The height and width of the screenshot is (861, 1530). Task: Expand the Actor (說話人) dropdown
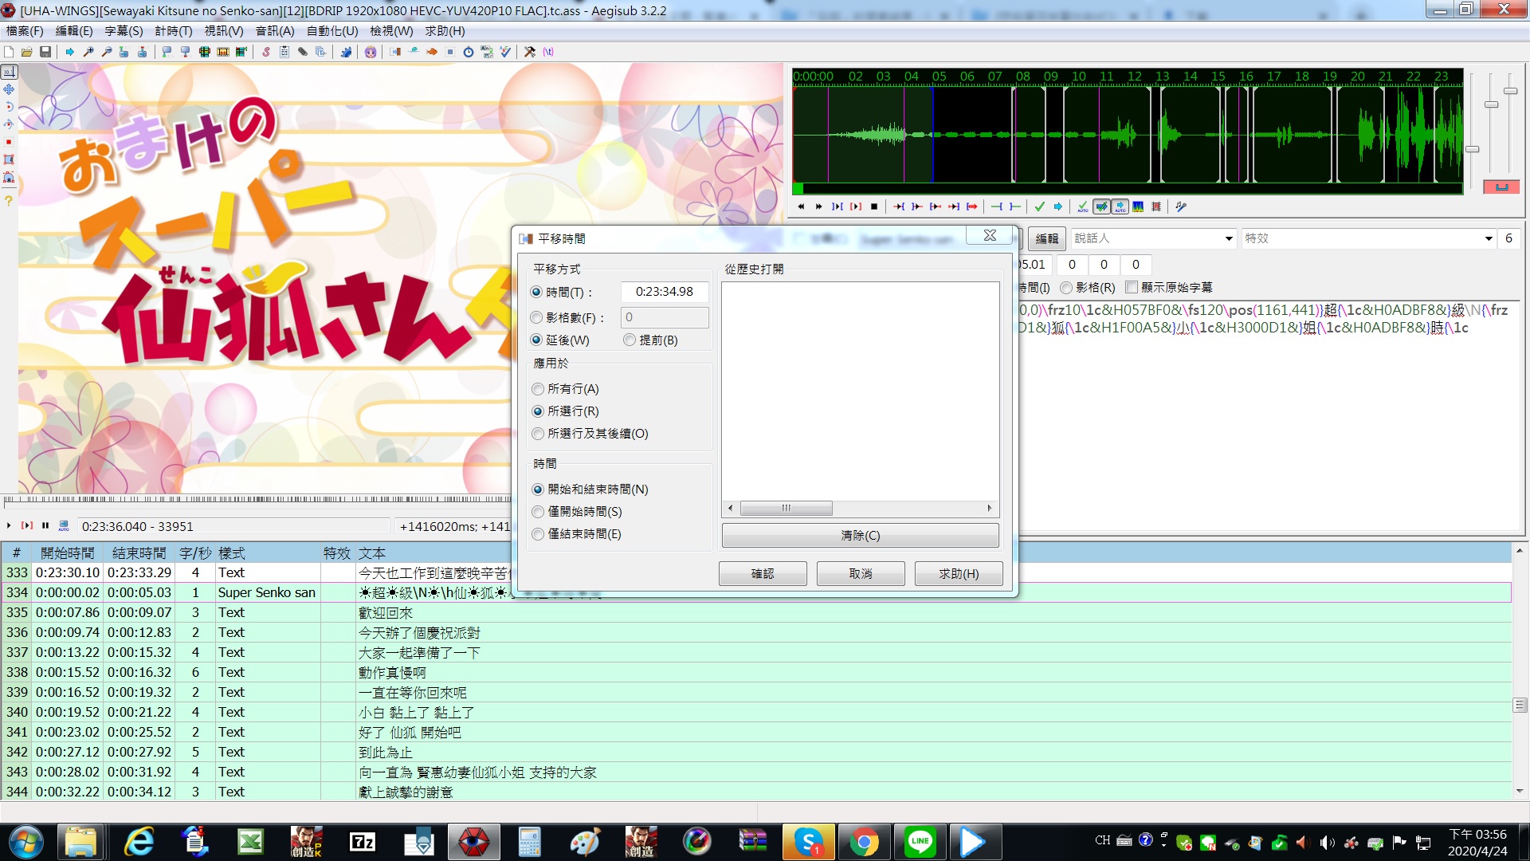pyautogui.click(x=1229, y=238)
